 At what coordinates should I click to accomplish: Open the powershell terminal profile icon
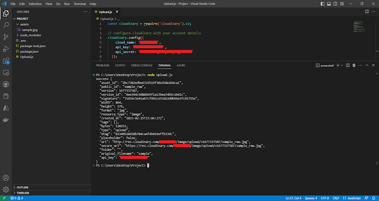pos(325,65)
